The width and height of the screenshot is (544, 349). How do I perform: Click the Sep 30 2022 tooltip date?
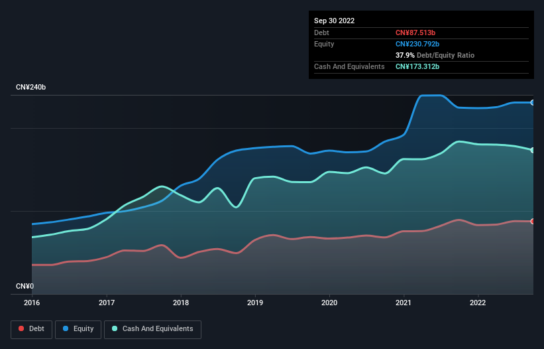click(x=335, y=21)
